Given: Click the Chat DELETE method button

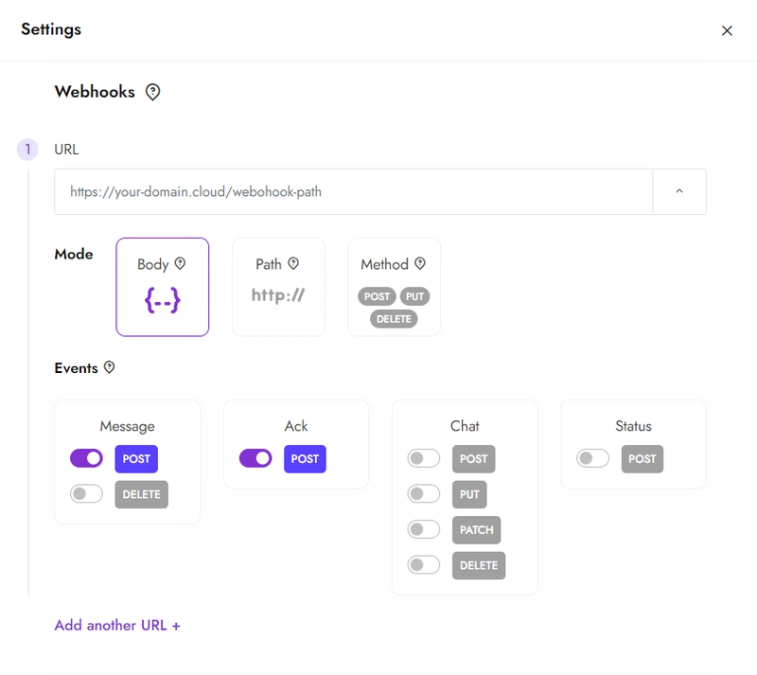Looking at the screenshot, I should (x=479, y=565).
